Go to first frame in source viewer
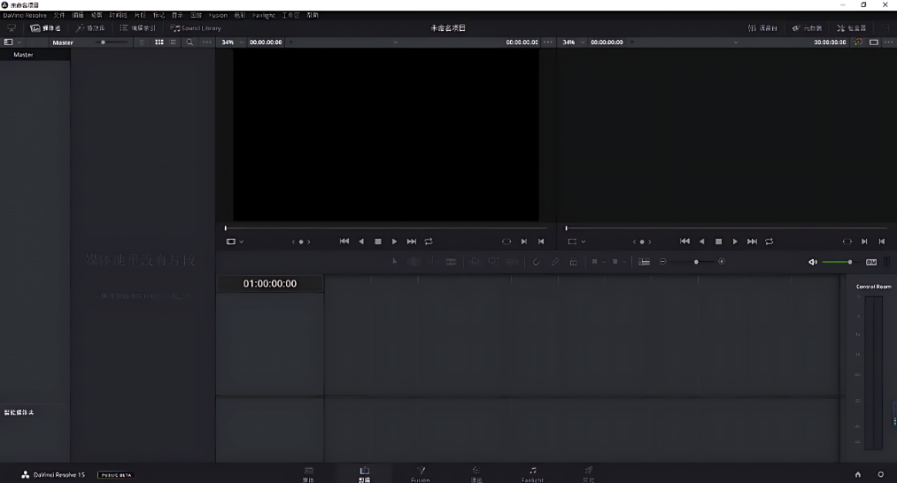 [344, 241]
